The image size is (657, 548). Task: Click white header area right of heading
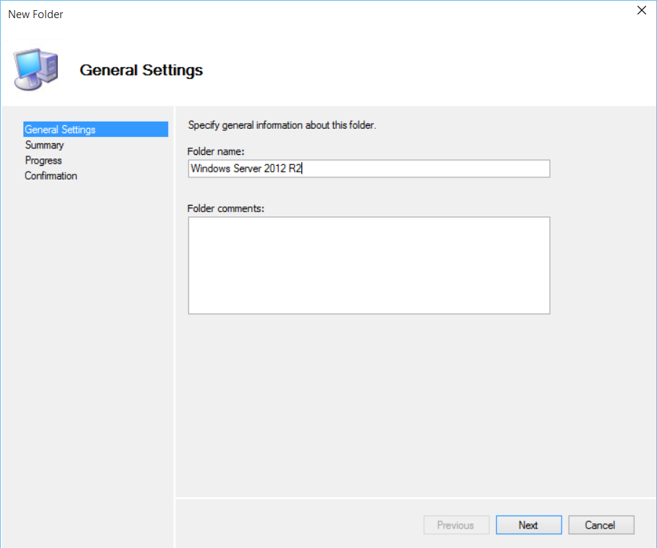click(x=435, y=70)
